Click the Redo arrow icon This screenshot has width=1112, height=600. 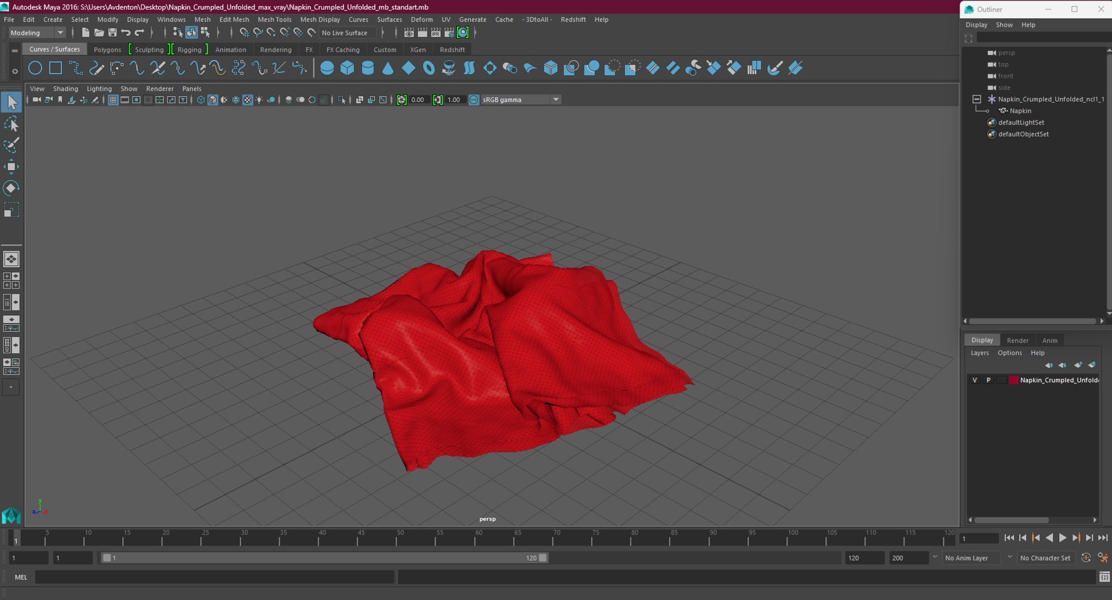pos(139,33)
